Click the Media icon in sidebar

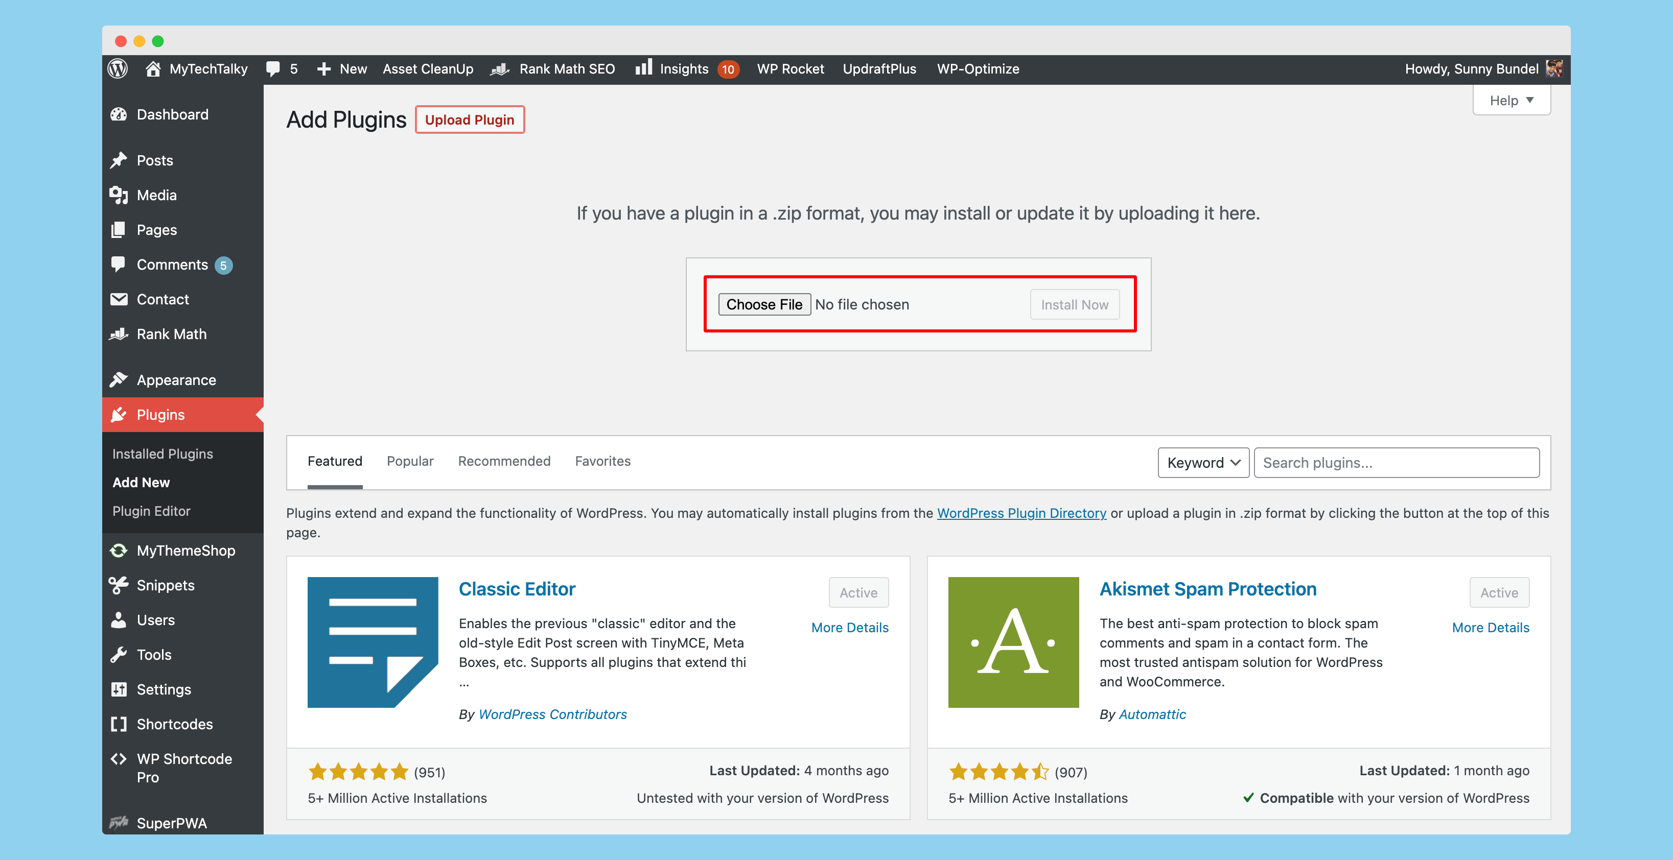point(118,196)
